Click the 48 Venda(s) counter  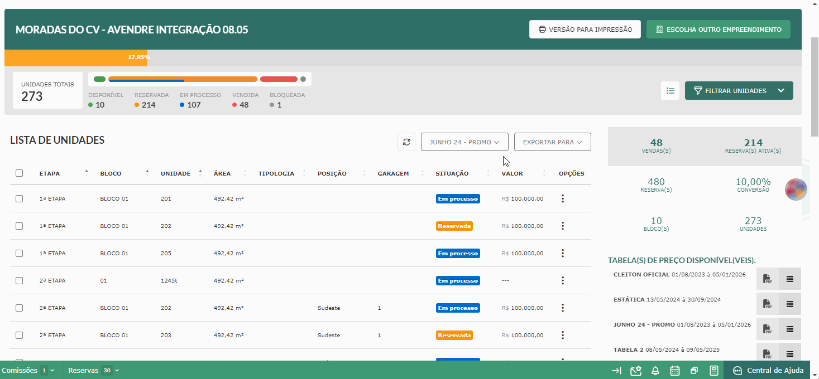click(x=656, y=145)
